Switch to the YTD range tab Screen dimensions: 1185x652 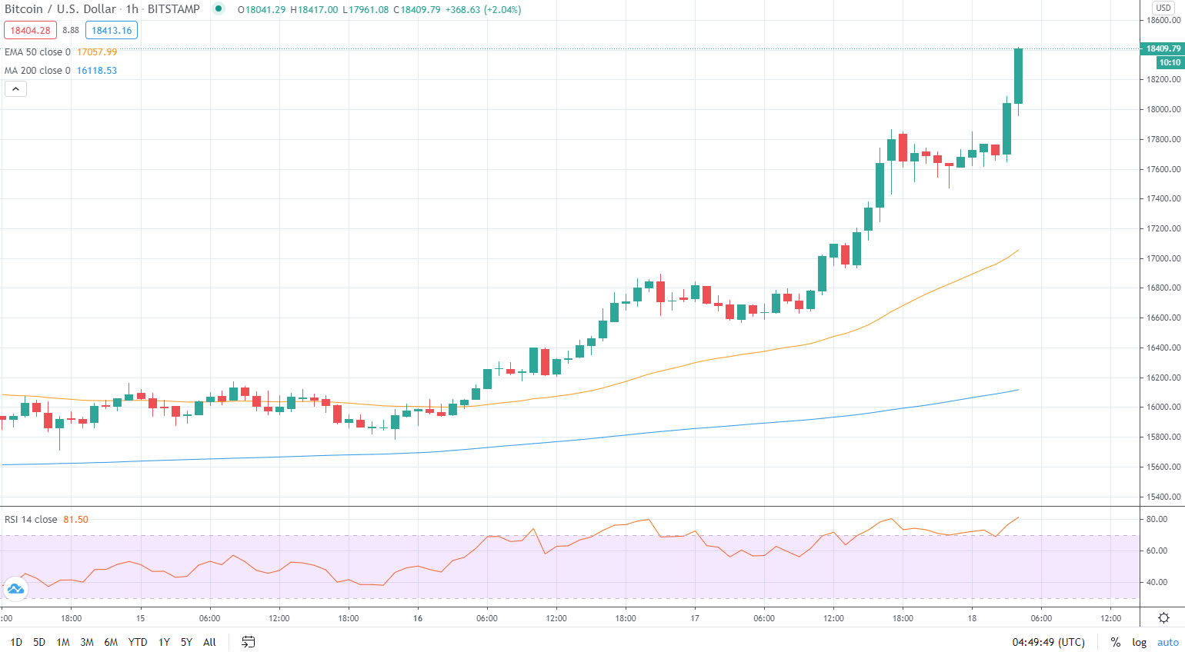coord(137,642)
